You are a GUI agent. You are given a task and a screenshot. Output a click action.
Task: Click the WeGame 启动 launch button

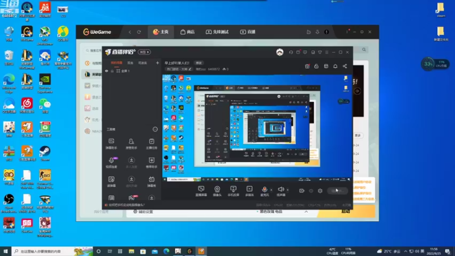coord(346,212)
